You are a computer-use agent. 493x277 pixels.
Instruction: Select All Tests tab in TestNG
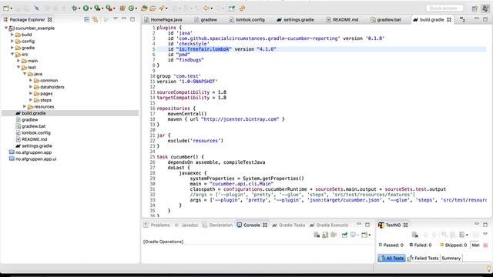(x=391, y=258)
